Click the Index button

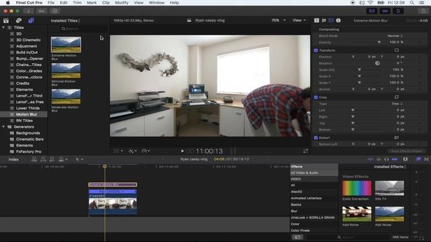click(x=13, y=159)
